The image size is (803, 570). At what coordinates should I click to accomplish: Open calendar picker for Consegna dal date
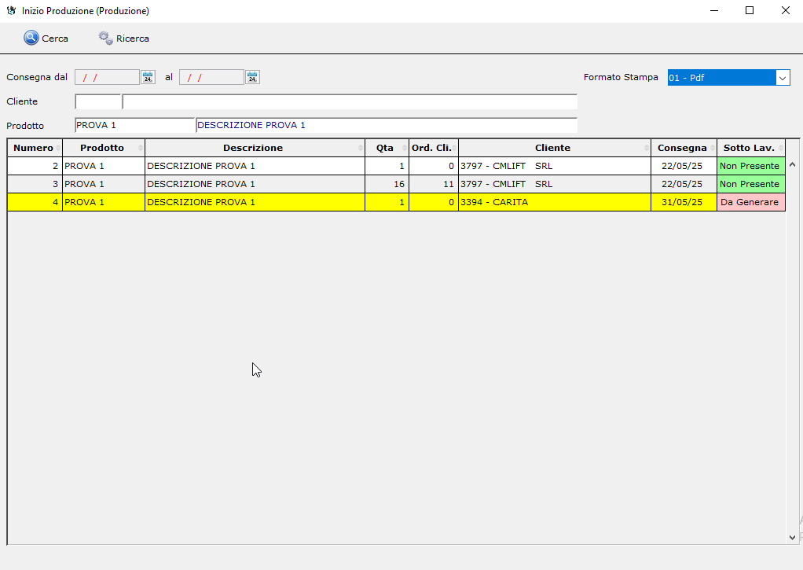point(148,77)
